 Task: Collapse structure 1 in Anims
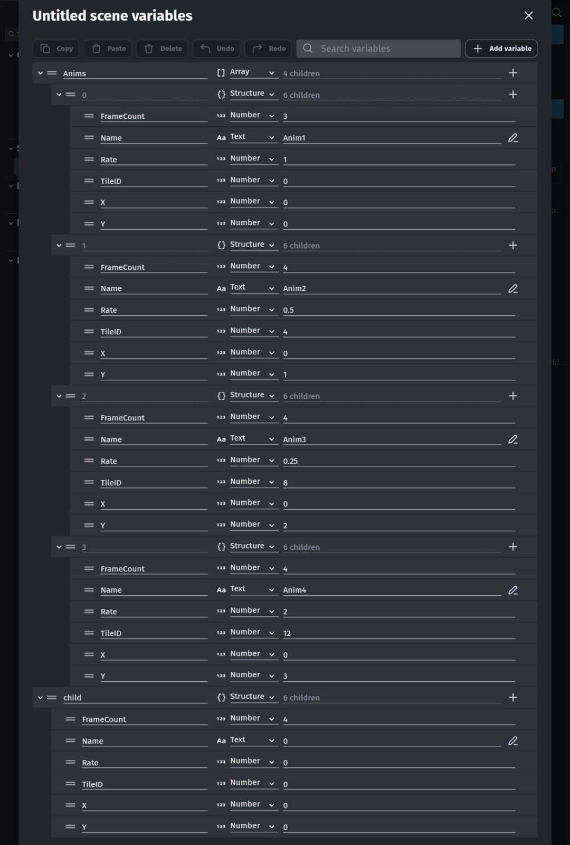pos(59,246)
